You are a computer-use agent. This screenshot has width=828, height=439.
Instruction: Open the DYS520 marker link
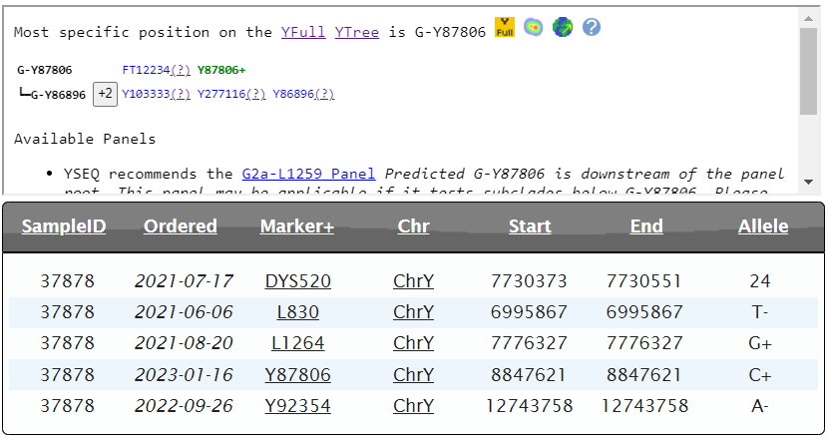coord(298,281)
